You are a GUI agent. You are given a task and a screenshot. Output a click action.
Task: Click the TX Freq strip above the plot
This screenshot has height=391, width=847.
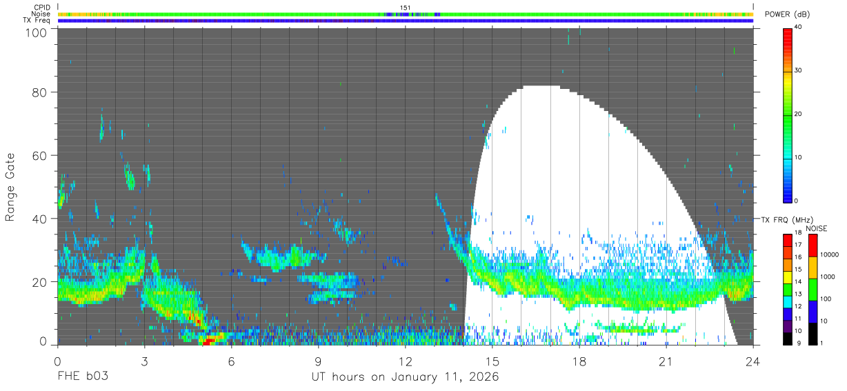(x=405, y=21)
